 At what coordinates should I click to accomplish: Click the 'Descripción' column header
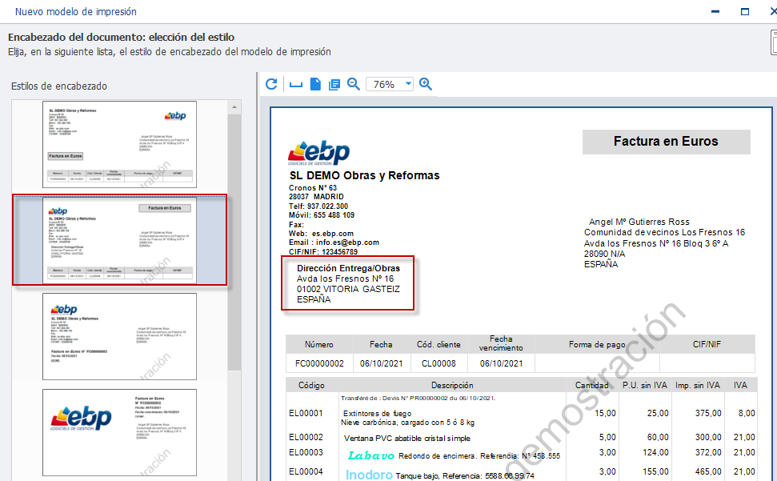point(452,385)
